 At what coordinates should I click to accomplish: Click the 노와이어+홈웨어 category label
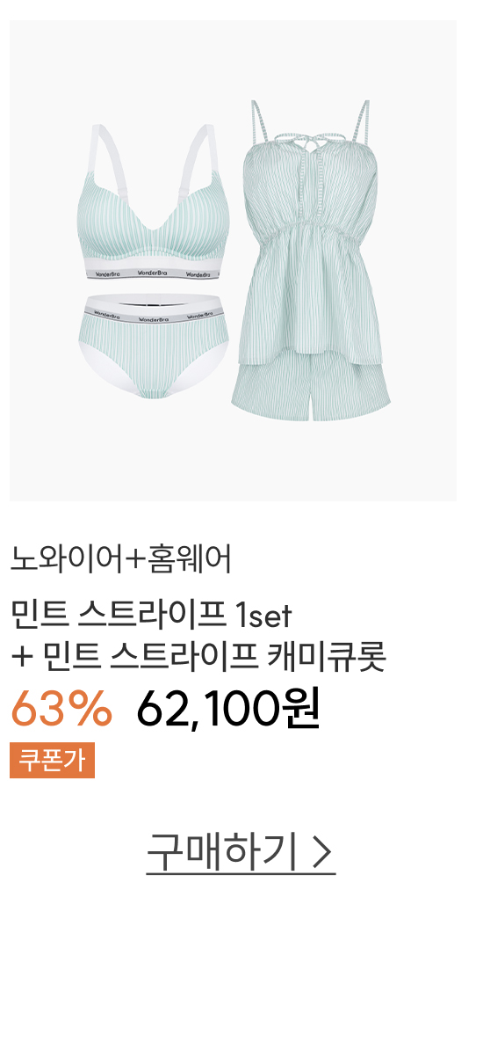click(121, 560)
